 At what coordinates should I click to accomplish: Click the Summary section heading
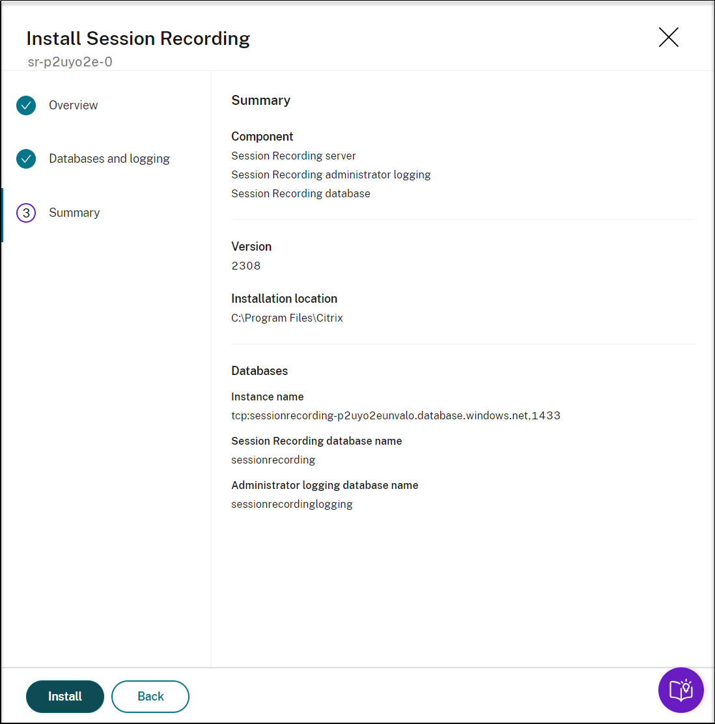click(x=260, y=100)
